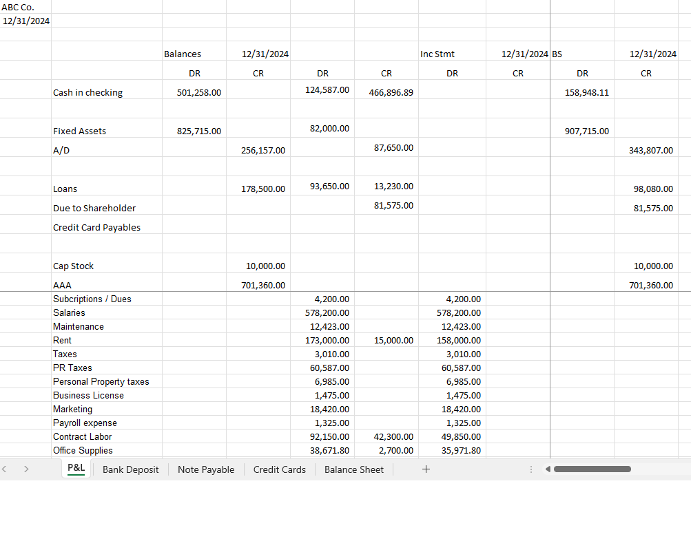Select the Rent credit 15,000.00 cell
691x552 pixels.
point(393,341)
